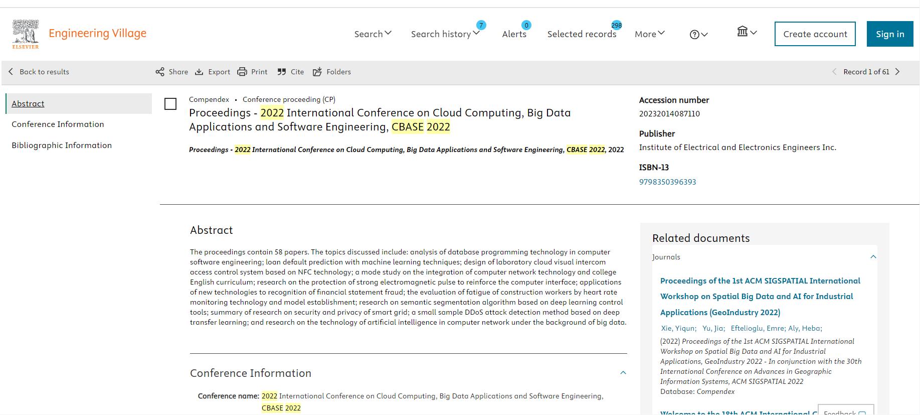Open the help question-mark icon
The image size is (920, 415).
tap(694, 34)
